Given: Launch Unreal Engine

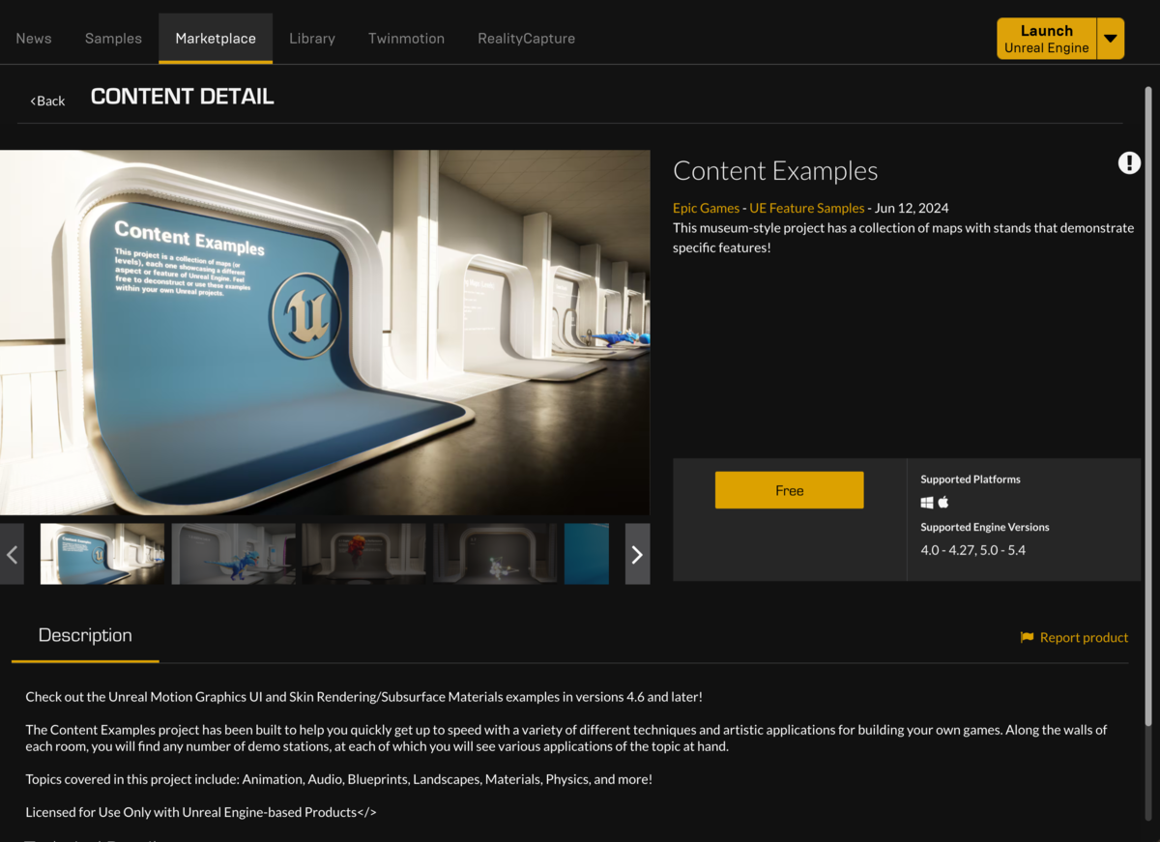Looking at the screenshot, I should pos(1047,39).
